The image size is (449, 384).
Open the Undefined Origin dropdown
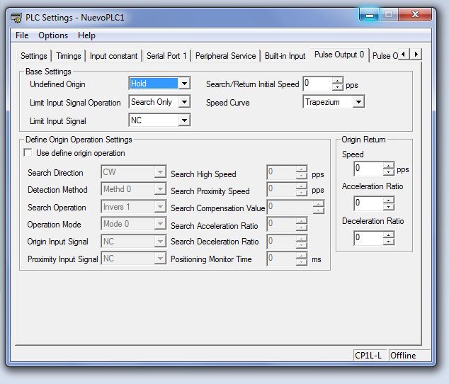(x=184, y=84)
